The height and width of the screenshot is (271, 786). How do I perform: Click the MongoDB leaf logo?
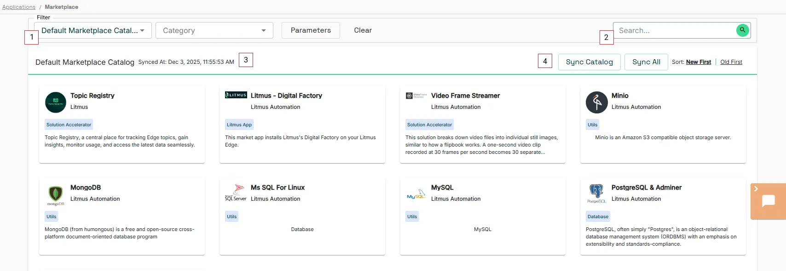pos(56,195)
